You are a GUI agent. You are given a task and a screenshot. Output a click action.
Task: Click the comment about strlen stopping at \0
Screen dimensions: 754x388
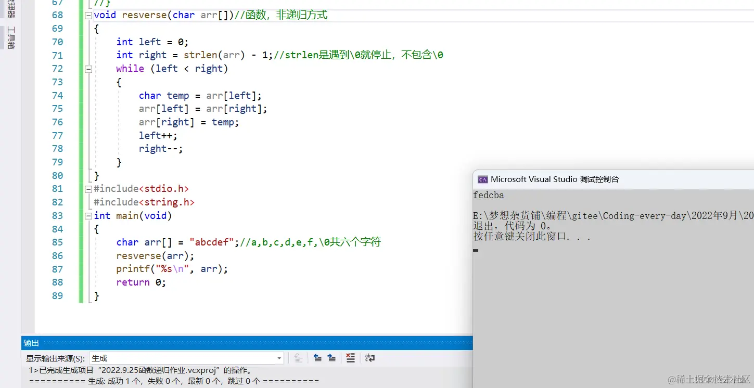(x=359, y=55)
